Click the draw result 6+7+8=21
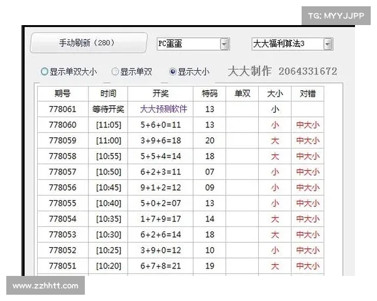 pos(160,266)
